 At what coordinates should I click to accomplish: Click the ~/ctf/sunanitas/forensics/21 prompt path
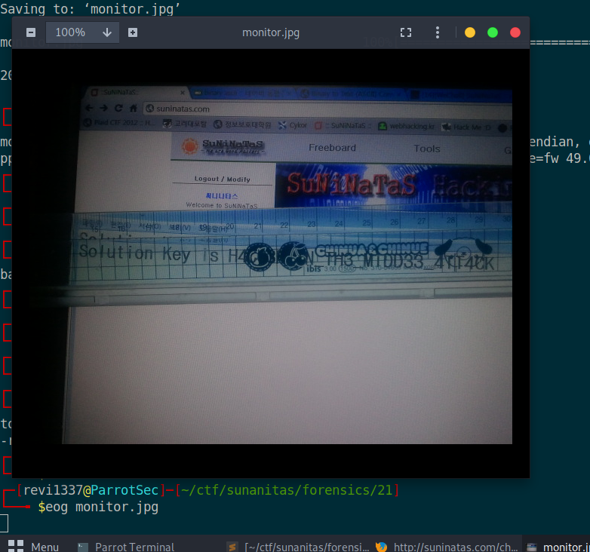tap(287, 490)
